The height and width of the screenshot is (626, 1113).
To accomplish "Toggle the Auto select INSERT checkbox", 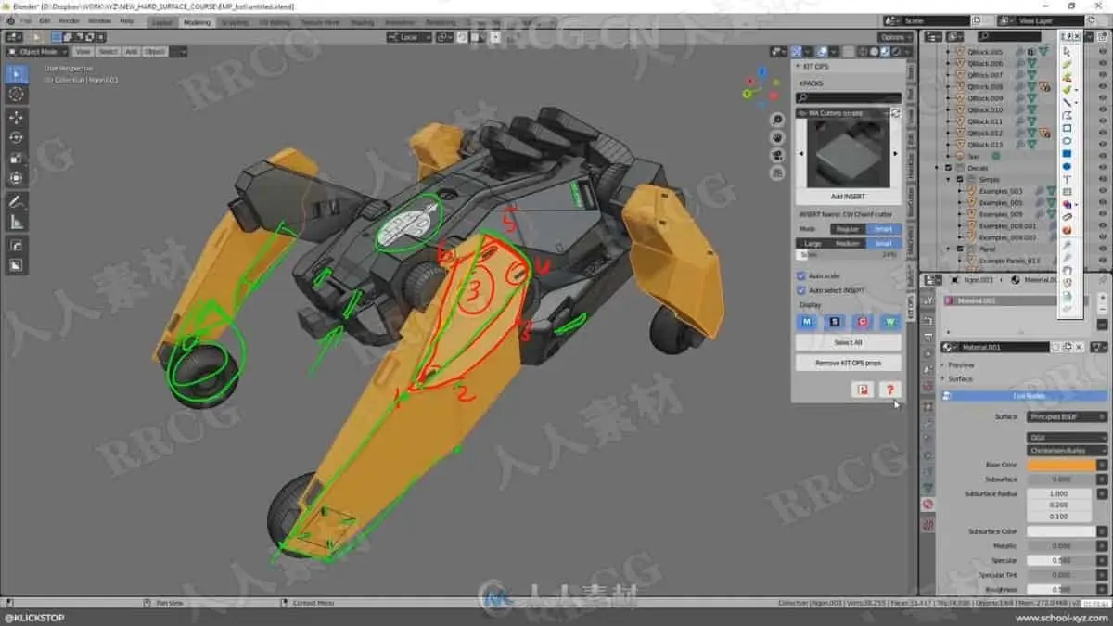I will pyautogui.click(x=801, y=289).
